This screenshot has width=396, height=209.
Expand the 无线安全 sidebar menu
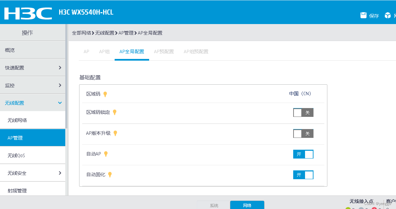(x=33, y=173)
